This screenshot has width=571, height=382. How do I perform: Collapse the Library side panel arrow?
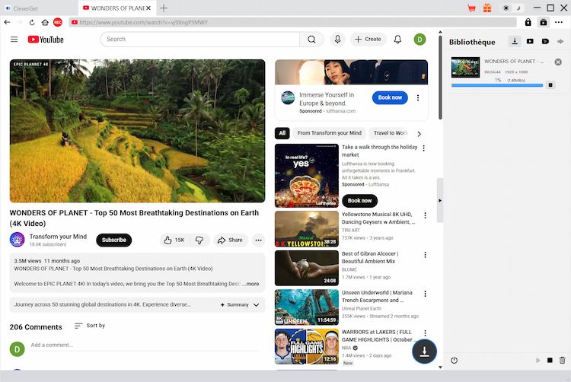(439, 200)
